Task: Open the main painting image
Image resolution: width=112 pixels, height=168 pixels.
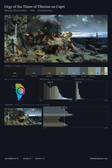Action: [56, 39]
